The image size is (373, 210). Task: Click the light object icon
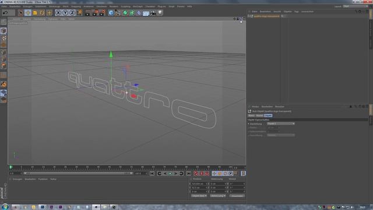click(x=160, y=13)
